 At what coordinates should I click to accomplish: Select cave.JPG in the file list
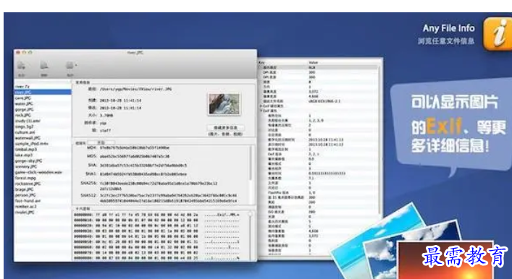pyautogui.click(x=23, y=98)
